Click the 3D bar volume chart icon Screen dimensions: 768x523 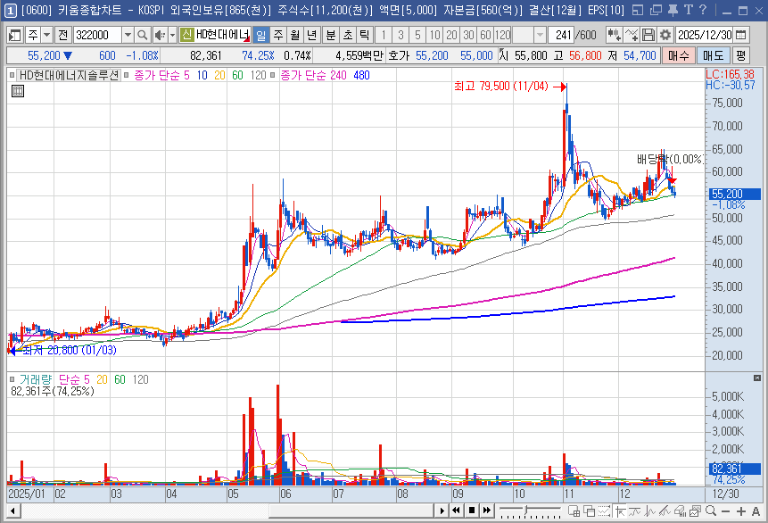680,511
